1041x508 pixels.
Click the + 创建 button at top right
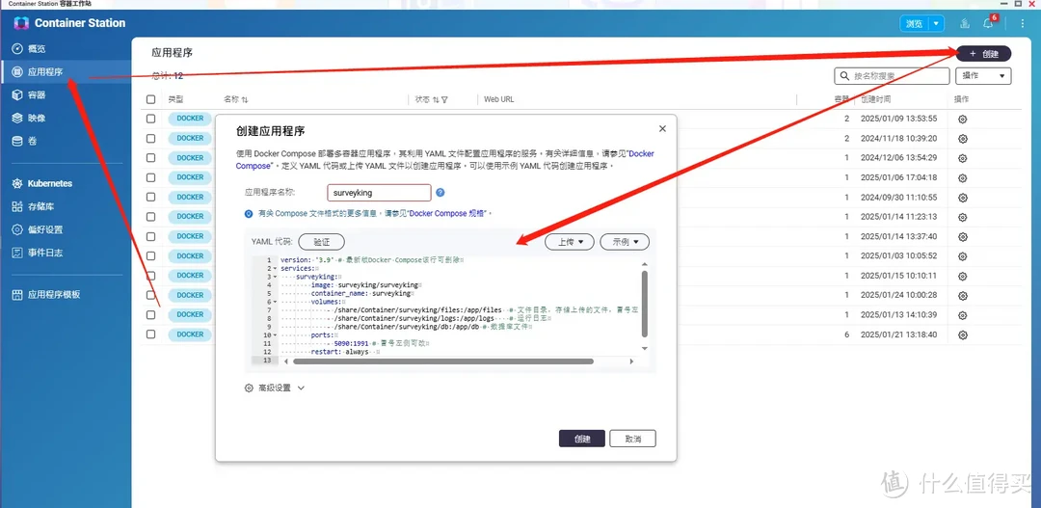click(984, 54)
